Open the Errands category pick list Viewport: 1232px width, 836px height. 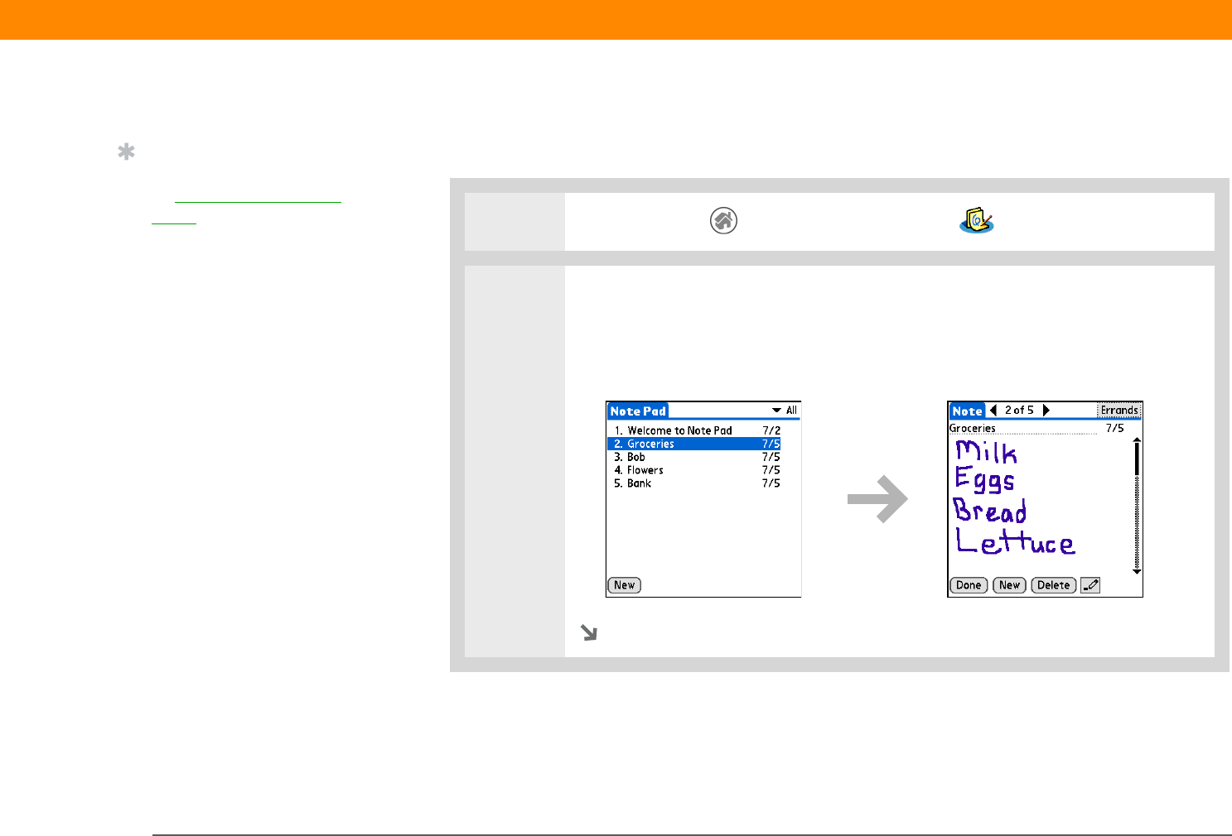pyautogui.click(x=1119, y=411)
